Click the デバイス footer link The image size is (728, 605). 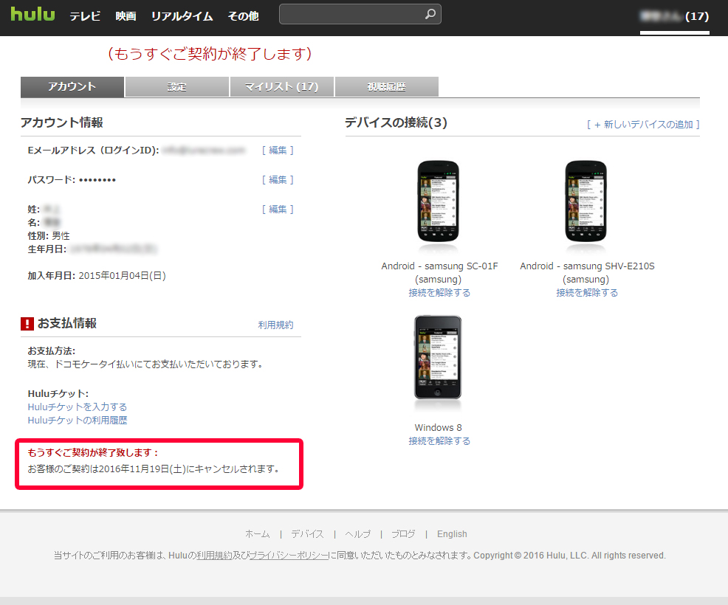307,534
